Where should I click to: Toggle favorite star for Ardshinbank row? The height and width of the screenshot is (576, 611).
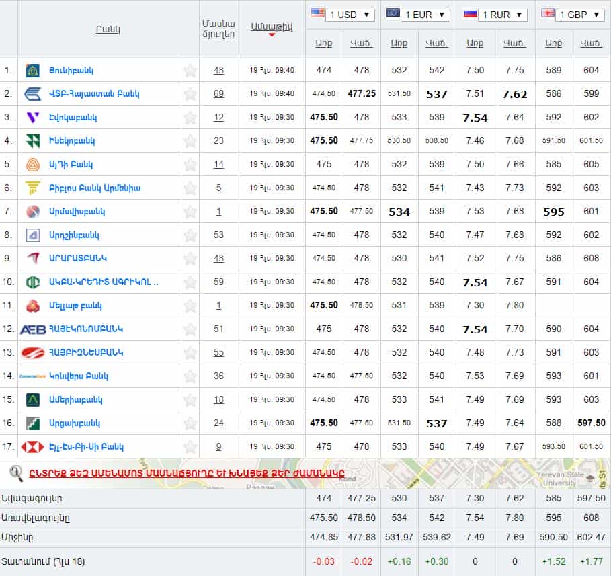tap(190, 235)
